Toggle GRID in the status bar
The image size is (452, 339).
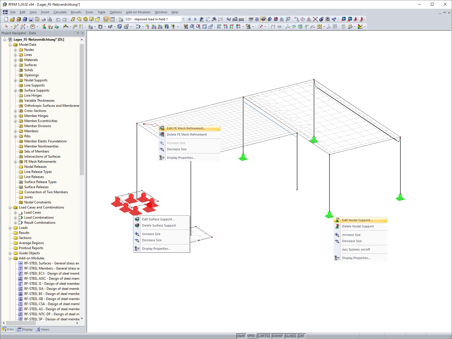click(x=251, y=336)
